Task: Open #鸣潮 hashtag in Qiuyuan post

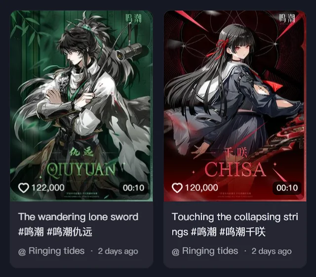Action: (x=31, y=231)
